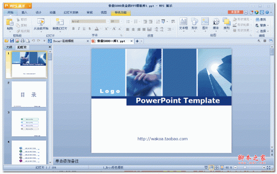Open the Design (设计) ribbon tab
Image resolution: width=277 pixels, height=174 pixels.
click(38, 12)
